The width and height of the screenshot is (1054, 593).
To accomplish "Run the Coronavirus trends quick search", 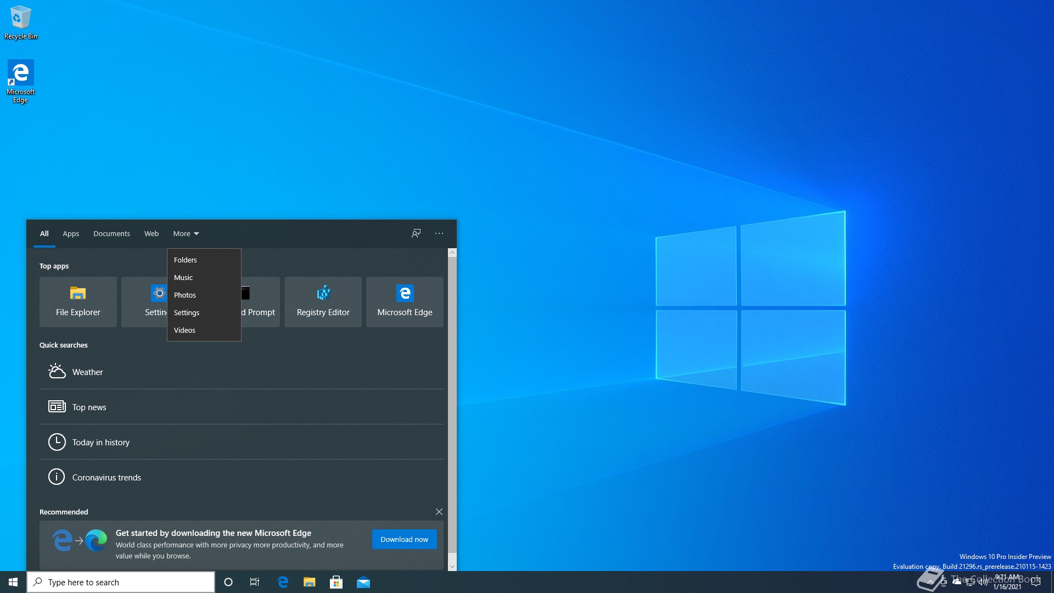I will (242, 477).
